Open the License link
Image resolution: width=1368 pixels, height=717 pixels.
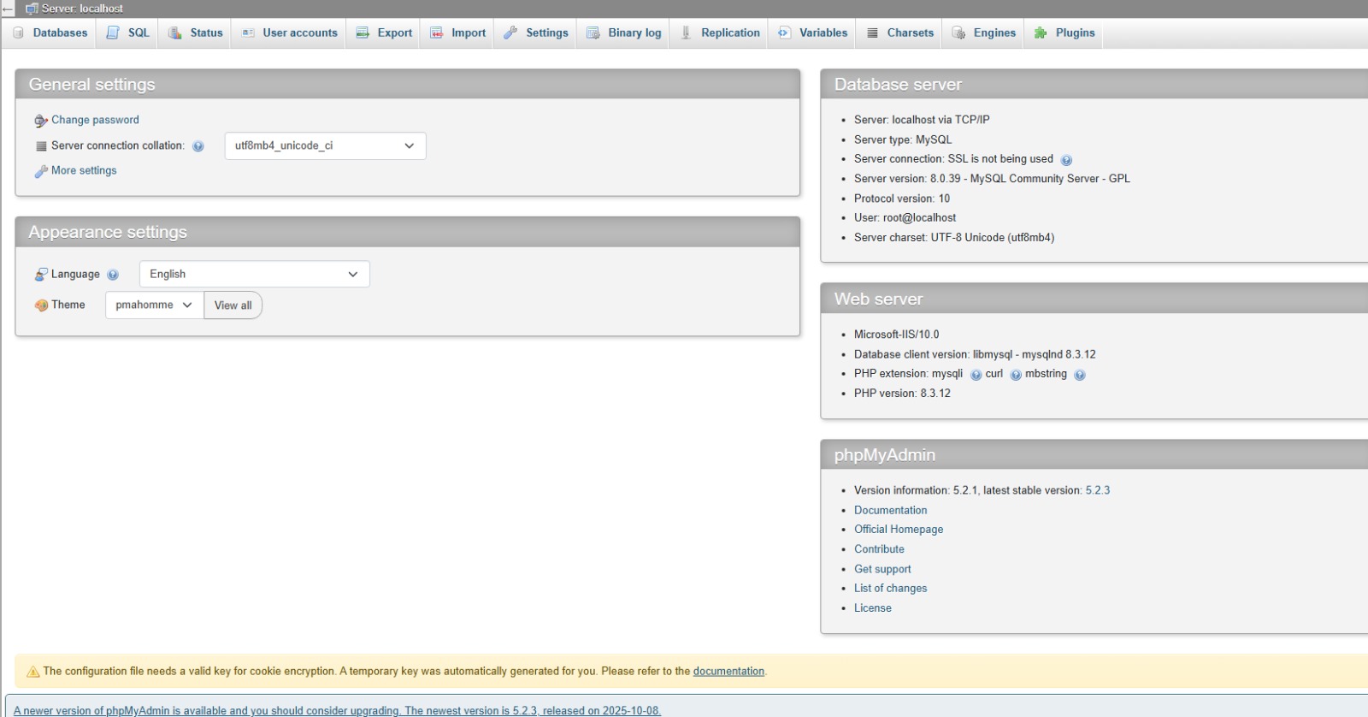point(873,608)
